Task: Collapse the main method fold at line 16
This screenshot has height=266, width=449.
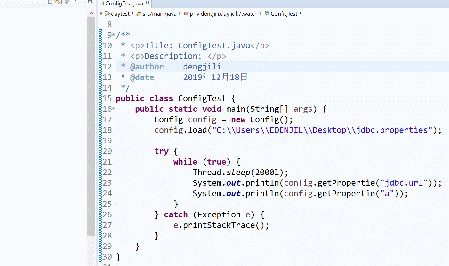Action: pyautogui.click(x=114, y=109)
